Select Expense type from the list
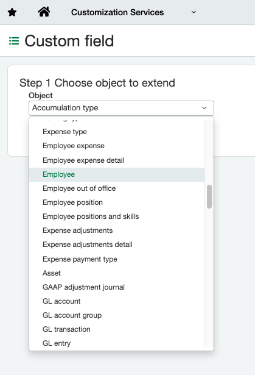The height and width of the screenshot is (375, 255). (117, 132)
